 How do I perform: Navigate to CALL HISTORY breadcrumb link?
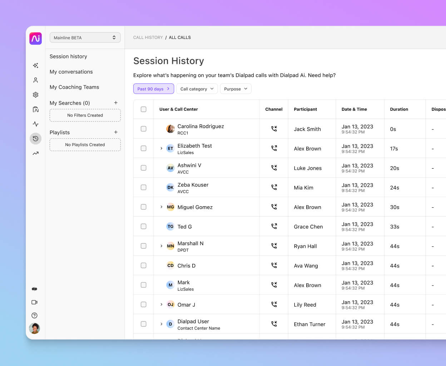point(148,37)
